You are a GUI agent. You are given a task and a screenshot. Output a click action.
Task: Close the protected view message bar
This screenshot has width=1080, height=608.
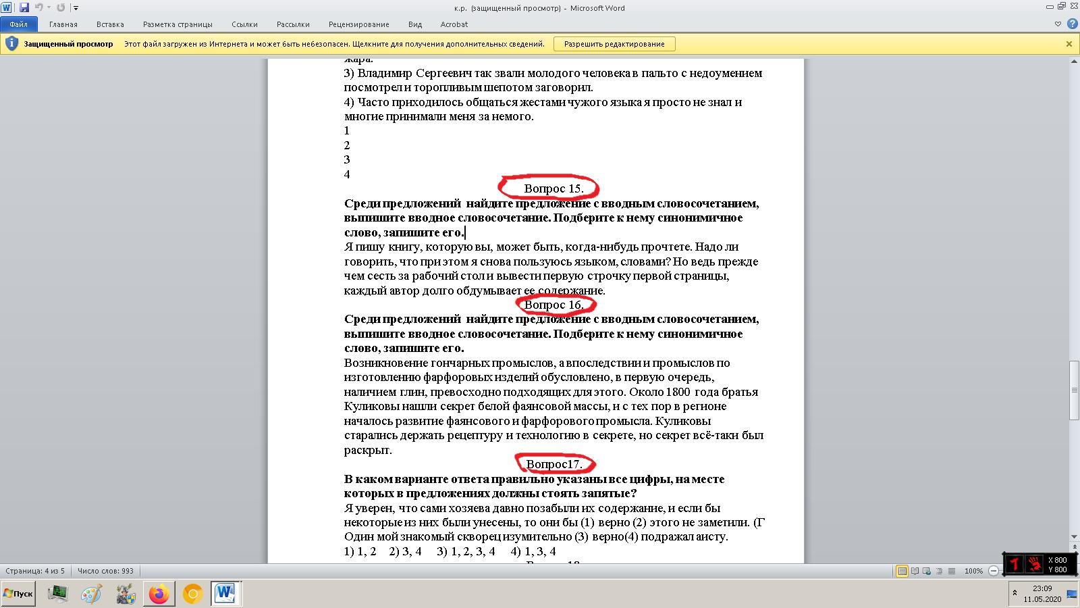[x=1069, y=44]
